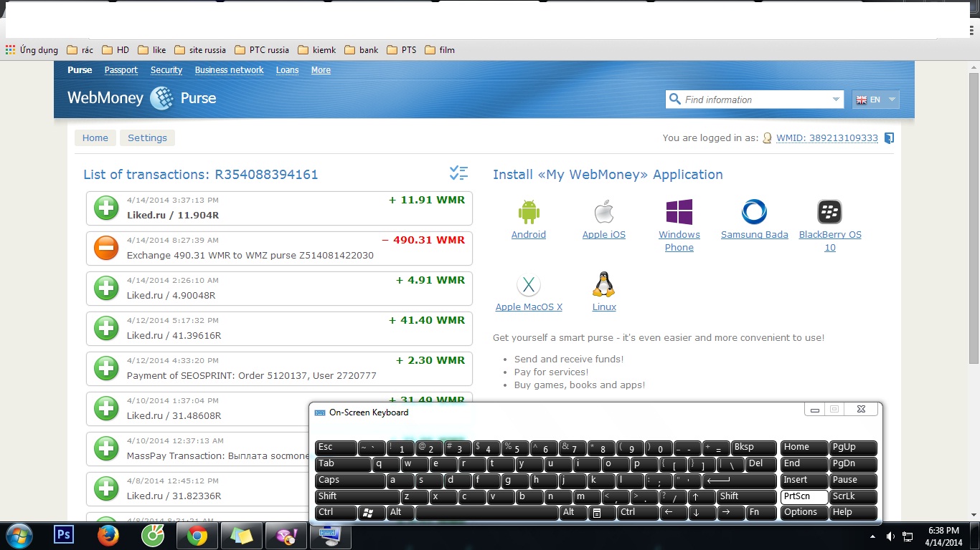The image size is (980, 550).
Task: Click the WebMoney Purse logo
Action: coord(141,98)
